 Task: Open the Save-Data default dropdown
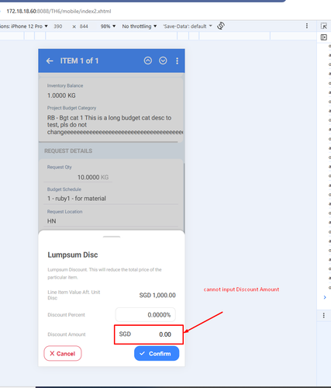point(188,26)
